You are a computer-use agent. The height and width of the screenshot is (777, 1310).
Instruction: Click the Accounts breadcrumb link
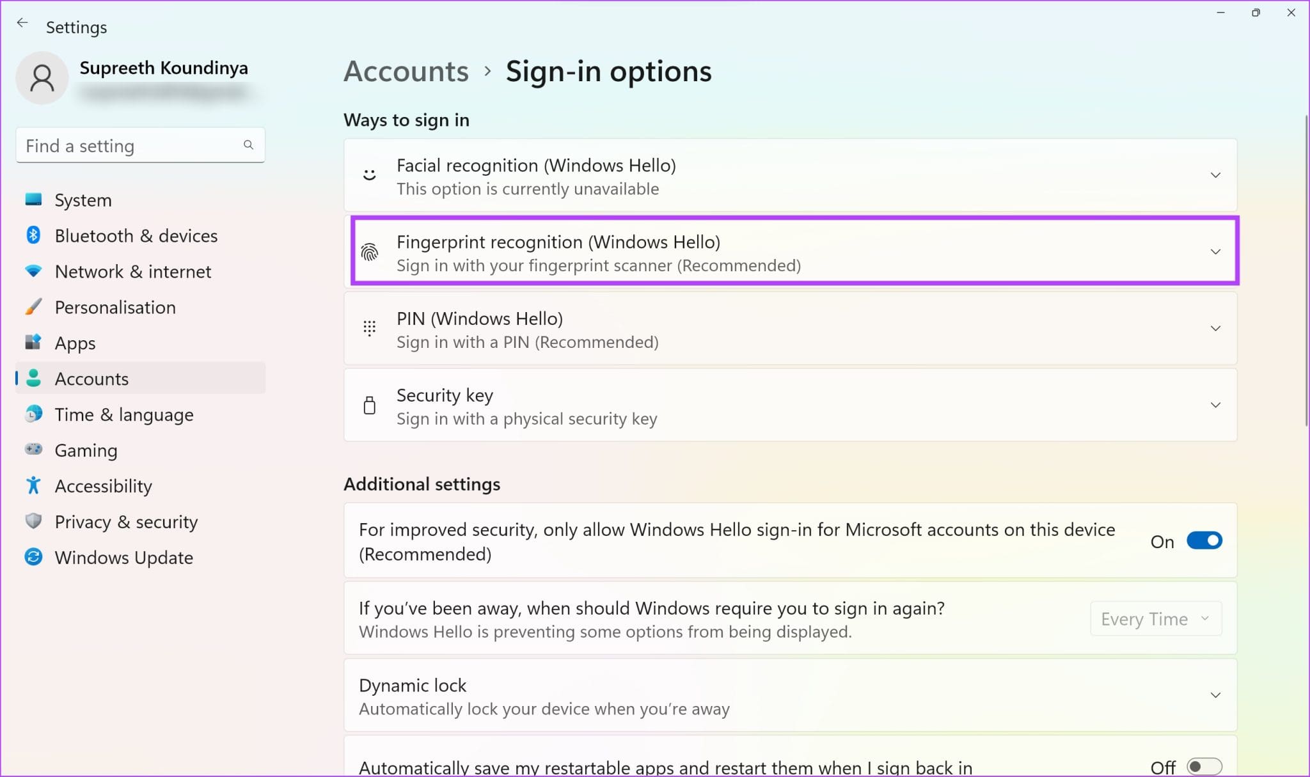click(406, 71)
